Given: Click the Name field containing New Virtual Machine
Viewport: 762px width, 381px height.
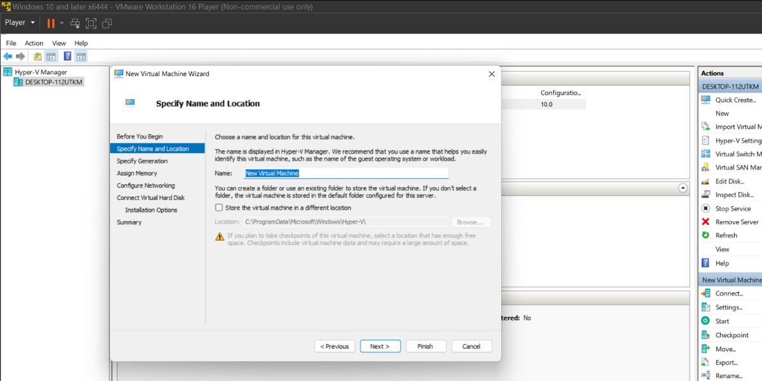Looking at the screenshot, I should pyautogui.click(x=346, y=173).
